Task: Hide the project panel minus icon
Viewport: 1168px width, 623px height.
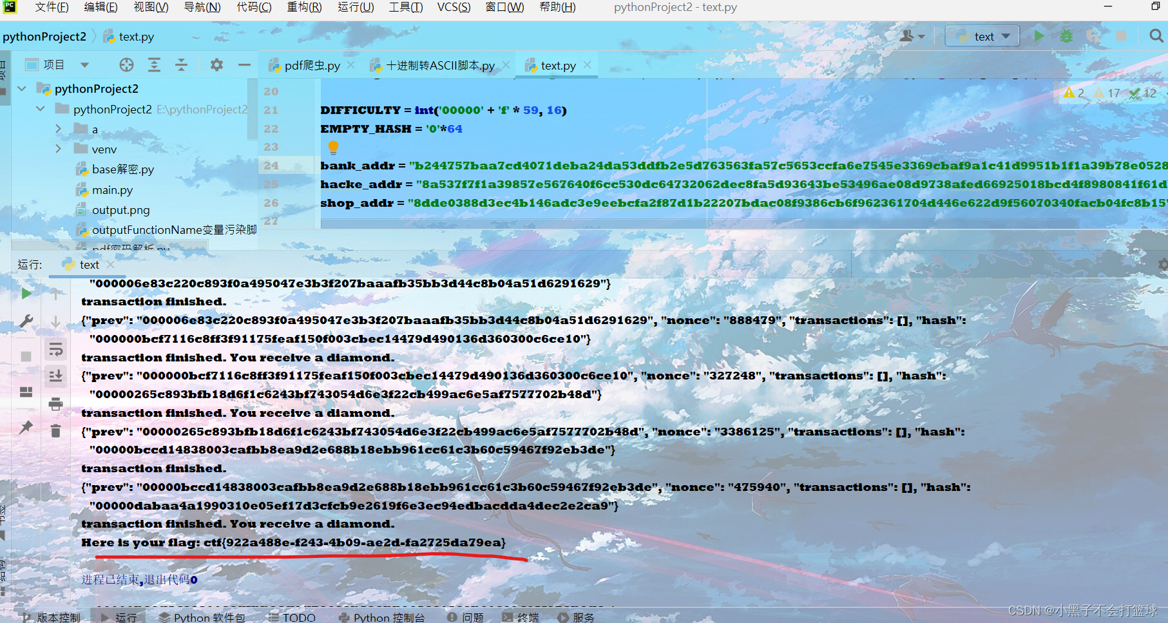Action: tap(244, 64)
